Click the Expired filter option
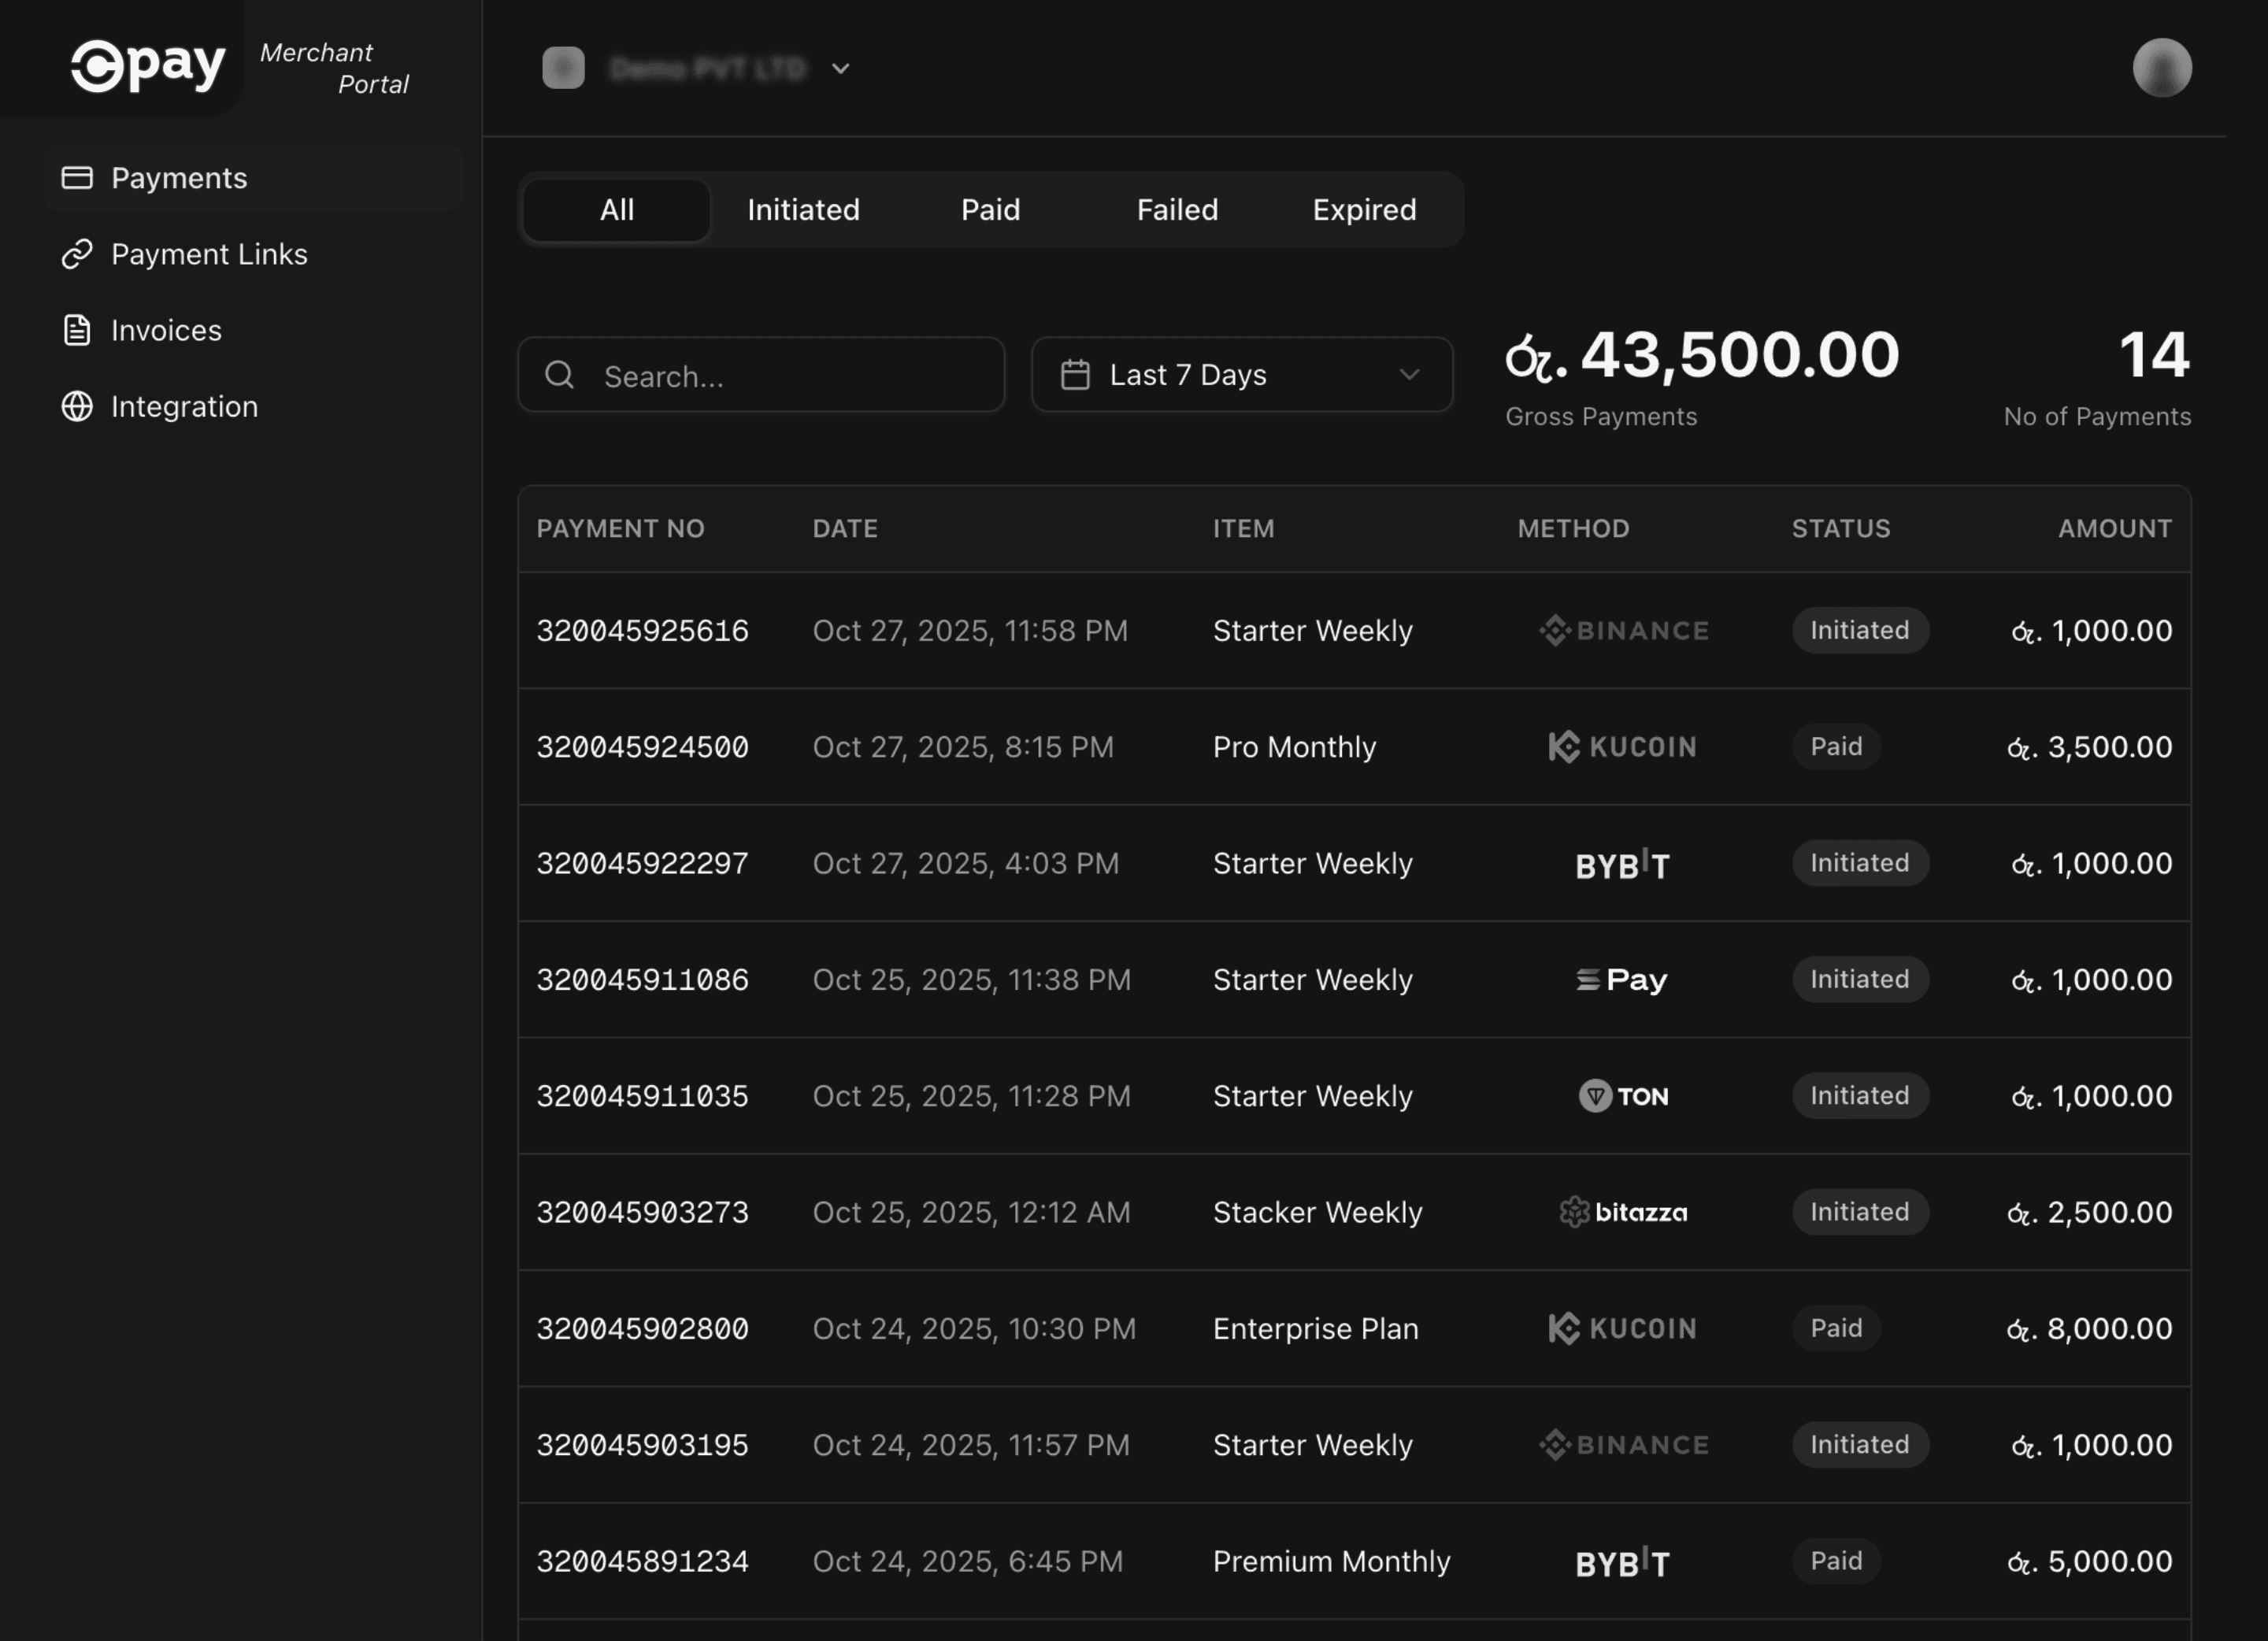The width and height of the screenshot is (2268, 1641). (1364, 210)
